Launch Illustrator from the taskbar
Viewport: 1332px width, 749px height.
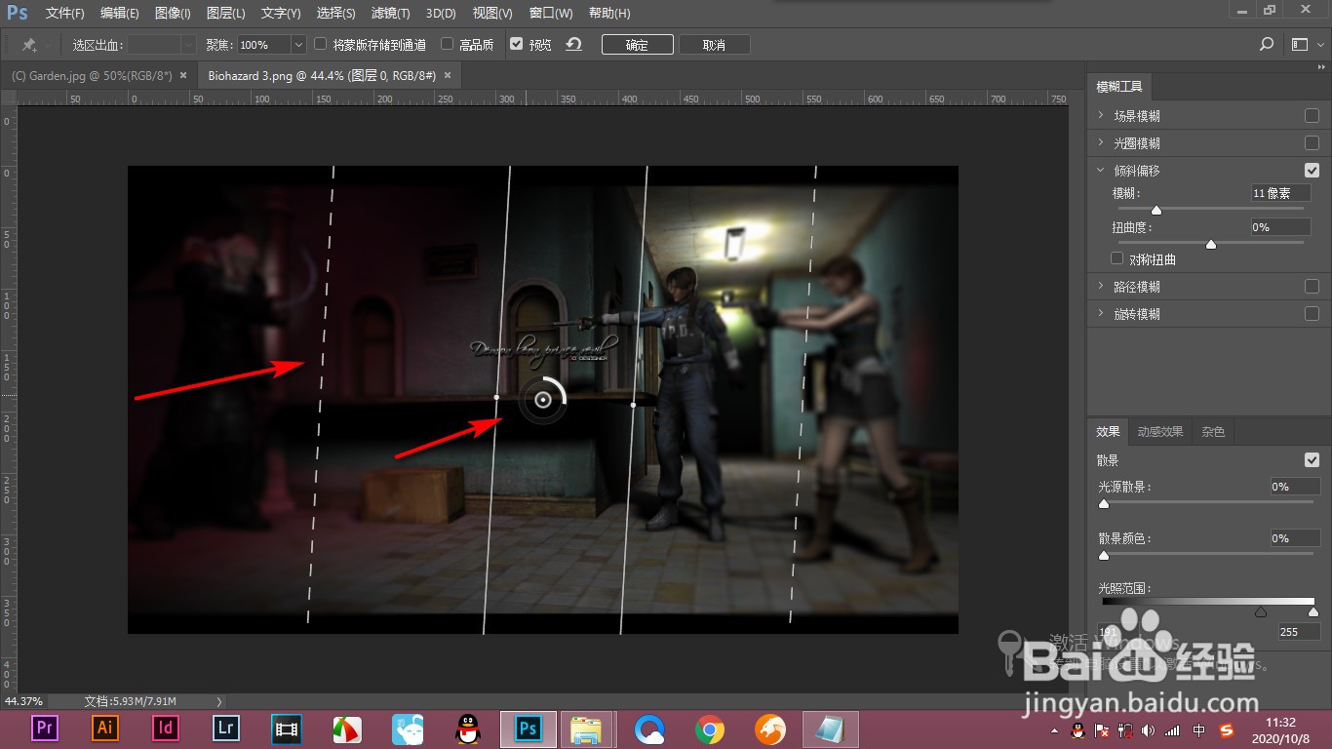[x=104, y=729]
